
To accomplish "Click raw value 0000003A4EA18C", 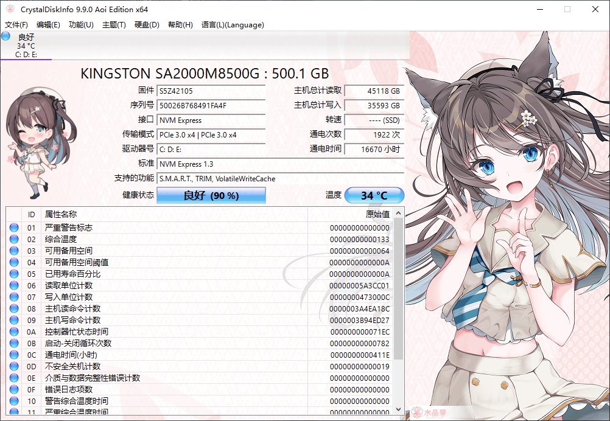I will (359, 309).
